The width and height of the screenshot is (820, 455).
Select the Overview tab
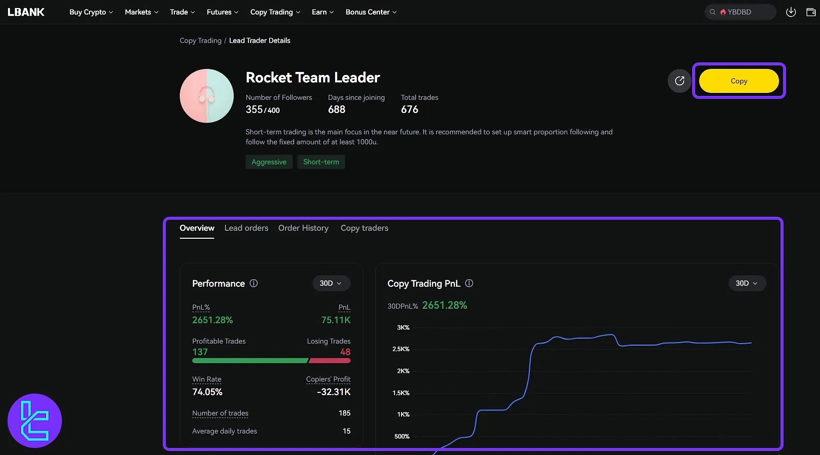[x=197, y=228]
